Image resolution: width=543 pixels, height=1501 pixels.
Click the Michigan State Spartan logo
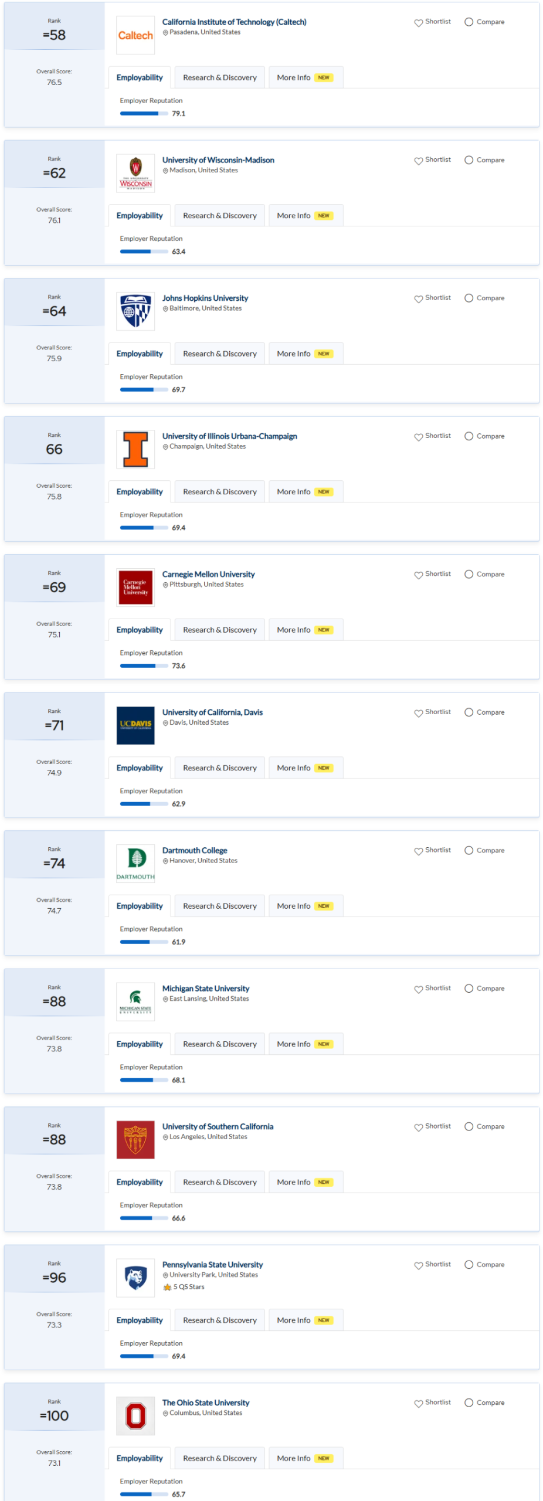click(135, 1001)
